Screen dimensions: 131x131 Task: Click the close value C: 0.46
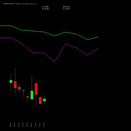pos(45,7)
